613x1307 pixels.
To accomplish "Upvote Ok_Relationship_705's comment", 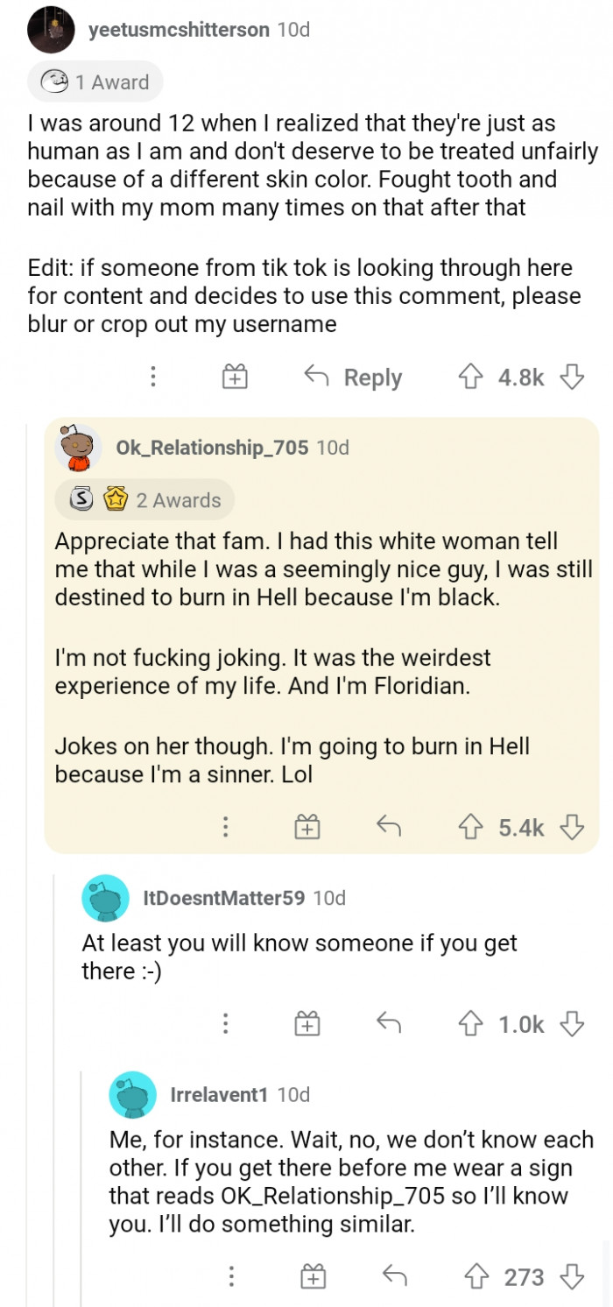I will 470,827.
